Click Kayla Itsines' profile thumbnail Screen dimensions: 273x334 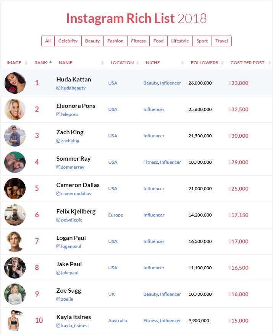[15, 321]
